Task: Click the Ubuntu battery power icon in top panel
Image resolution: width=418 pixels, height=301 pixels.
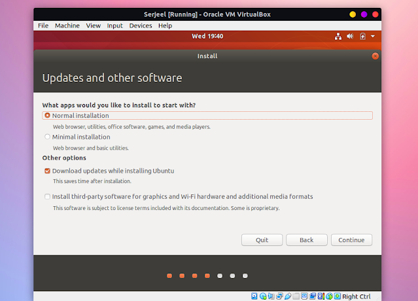Action: pyautogui.click(x=362, y=36)
